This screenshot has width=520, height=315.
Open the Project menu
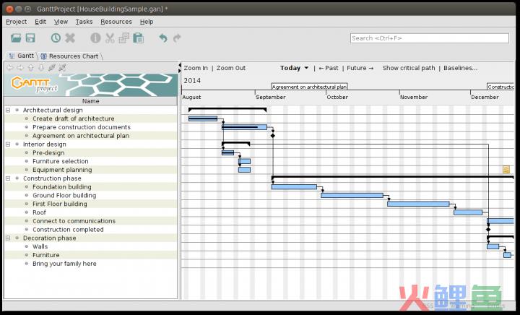pos(16,22)
